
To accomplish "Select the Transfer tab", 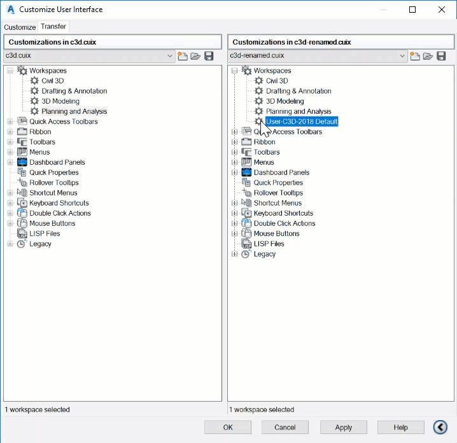I will click(x=53, y=26).
